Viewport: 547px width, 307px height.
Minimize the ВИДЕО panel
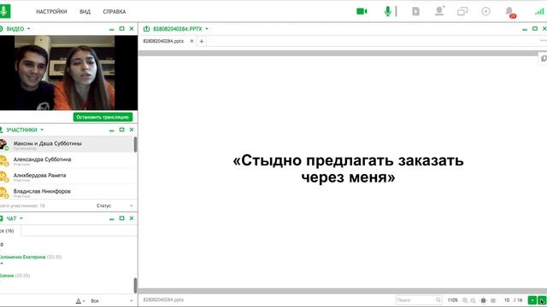[112, 29]
